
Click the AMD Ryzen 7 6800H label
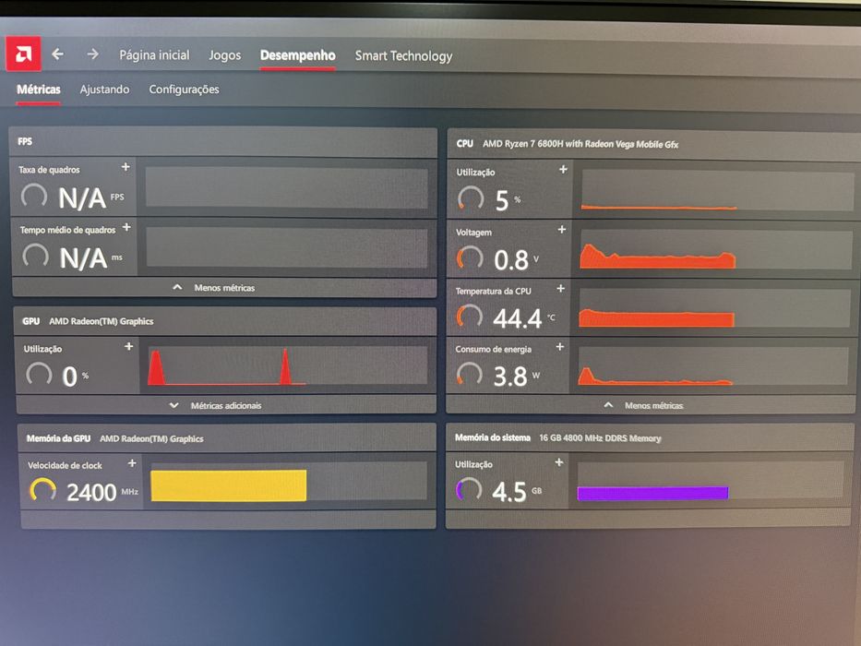580,144
